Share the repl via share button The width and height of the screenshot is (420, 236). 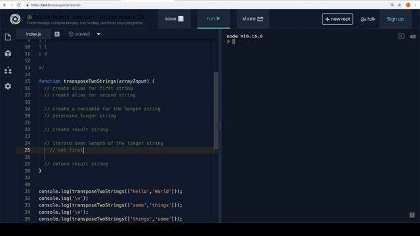pyautogui.click(x=253, y=19)
